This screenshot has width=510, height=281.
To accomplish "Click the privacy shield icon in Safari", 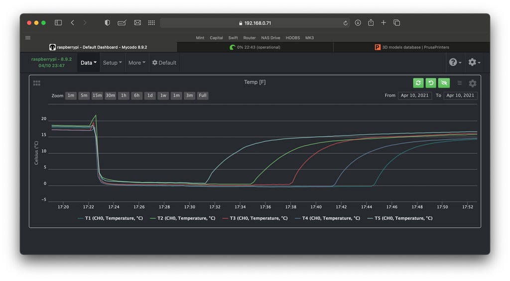I will coord(107,23).
